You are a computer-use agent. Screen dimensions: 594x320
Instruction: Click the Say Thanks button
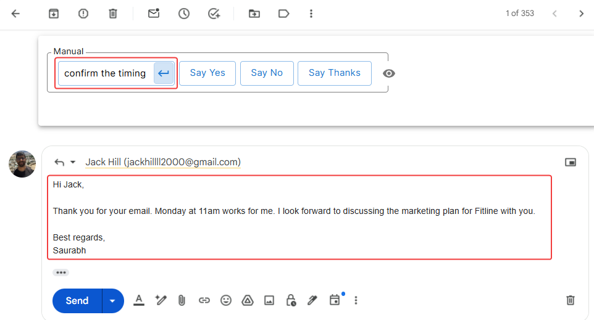click(x=334, y=73)
